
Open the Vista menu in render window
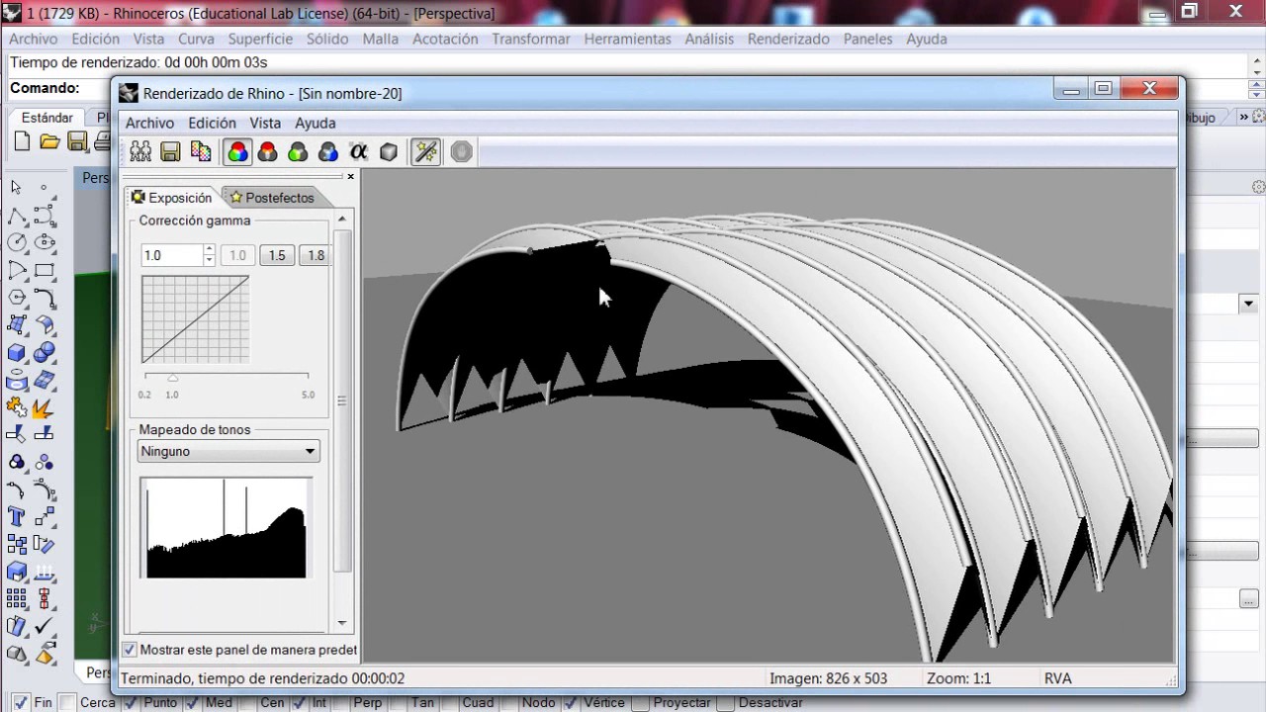point(265,123)
